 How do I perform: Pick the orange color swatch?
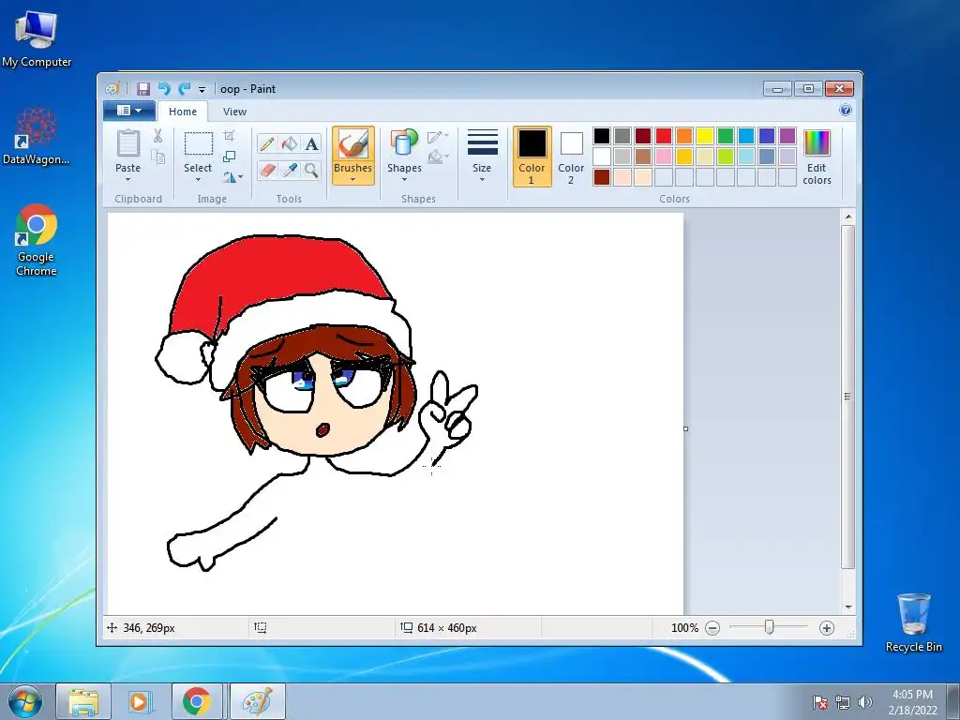point(684,136)
